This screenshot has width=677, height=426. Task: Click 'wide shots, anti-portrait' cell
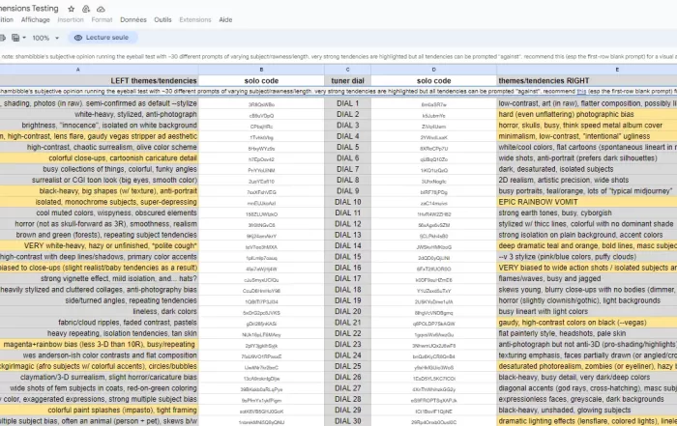587,158
